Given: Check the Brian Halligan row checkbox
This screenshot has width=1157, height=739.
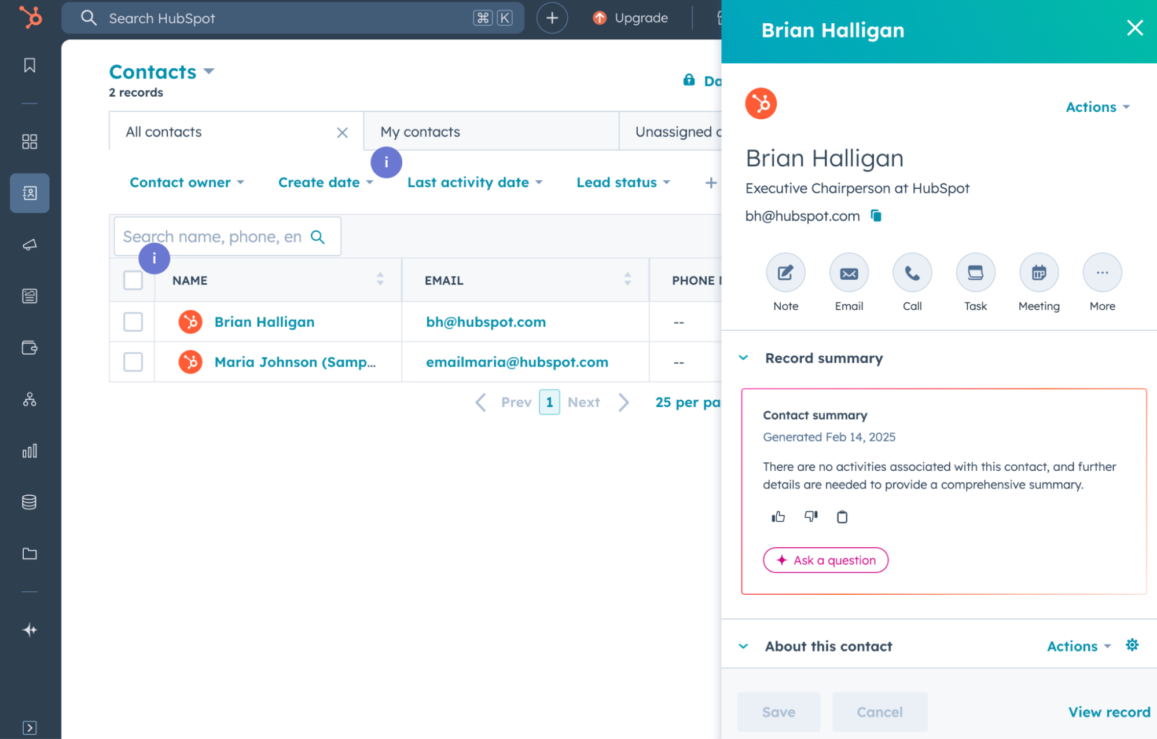Looking at the screenshot, I should tap(133, 322).
